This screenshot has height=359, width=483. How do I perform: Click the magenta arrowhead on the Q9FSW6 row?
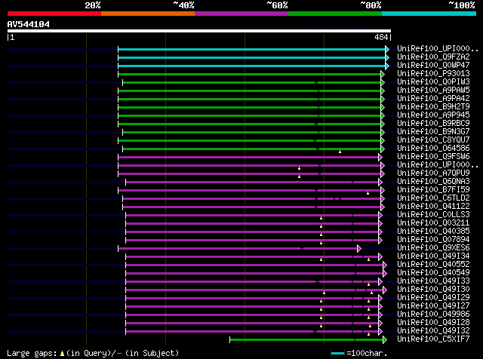[x=380, y=157]
